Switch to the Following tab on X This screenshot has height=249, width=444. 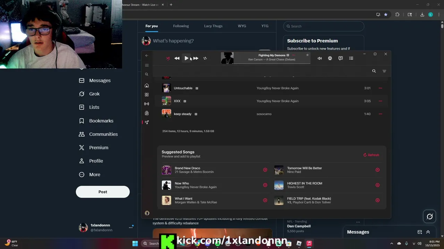click(x=181, y=26)
